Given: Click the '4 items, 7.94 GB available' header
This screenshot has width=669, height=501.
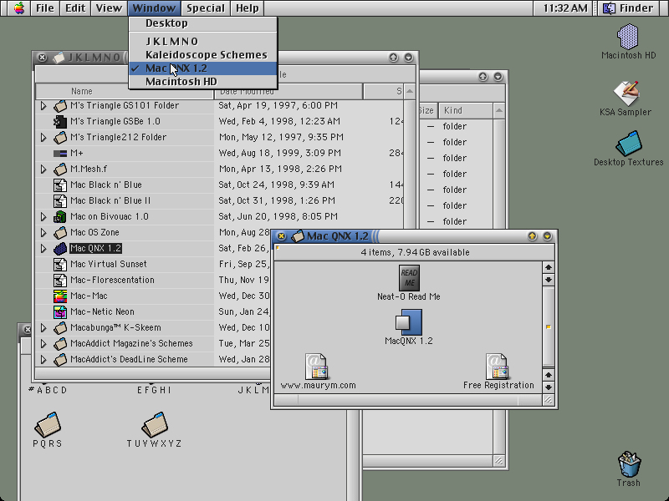Looking at the screenshot, I should coord(415,252).
